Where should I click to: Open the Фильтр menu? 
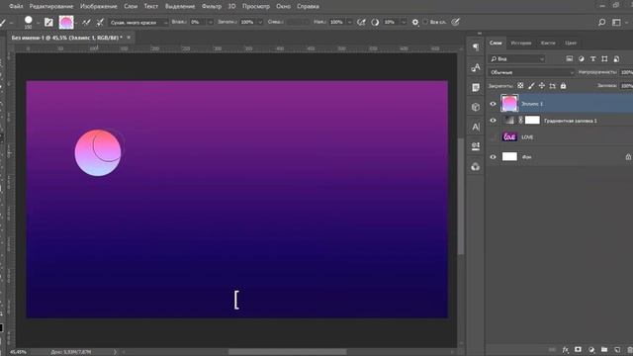click(x=211, y=7)
